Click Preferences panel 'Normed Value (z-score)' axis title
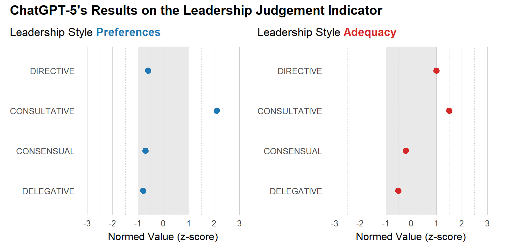Image resolution: width=505 pixels, height=252 pixels. pos(163,237)
